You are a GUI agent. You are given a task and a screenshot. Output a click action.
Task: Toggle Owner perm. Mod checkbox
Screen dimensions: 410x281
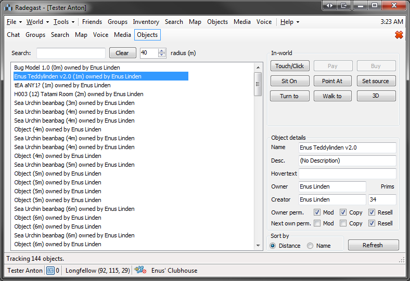coord(317,212)
